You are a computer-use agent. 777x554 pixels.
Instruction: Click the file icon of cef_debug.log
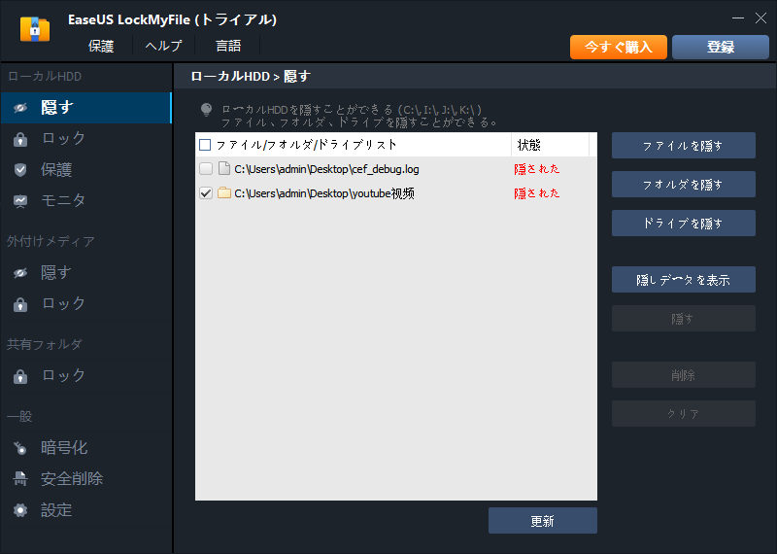coord(224,169)
